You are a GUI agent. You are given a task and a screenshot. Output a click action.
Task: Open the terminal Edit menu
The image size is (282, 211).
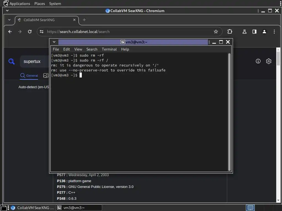click(66, 49)
